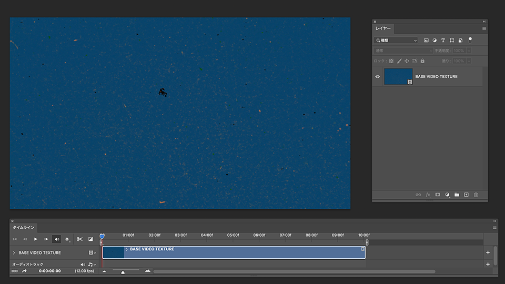Expand the clip's disclosure arrow
The height and width of the screenshot is (284, 505).
tap(127, 249)
